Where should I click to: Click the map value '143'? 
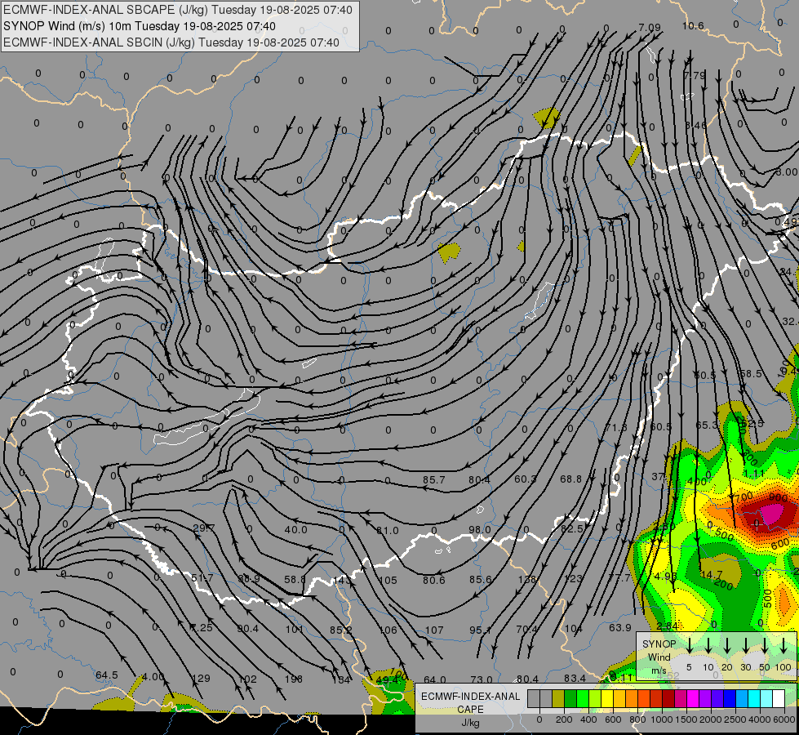(342, 581)
